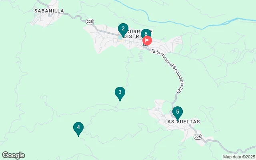Open map pin number 6

146,34
